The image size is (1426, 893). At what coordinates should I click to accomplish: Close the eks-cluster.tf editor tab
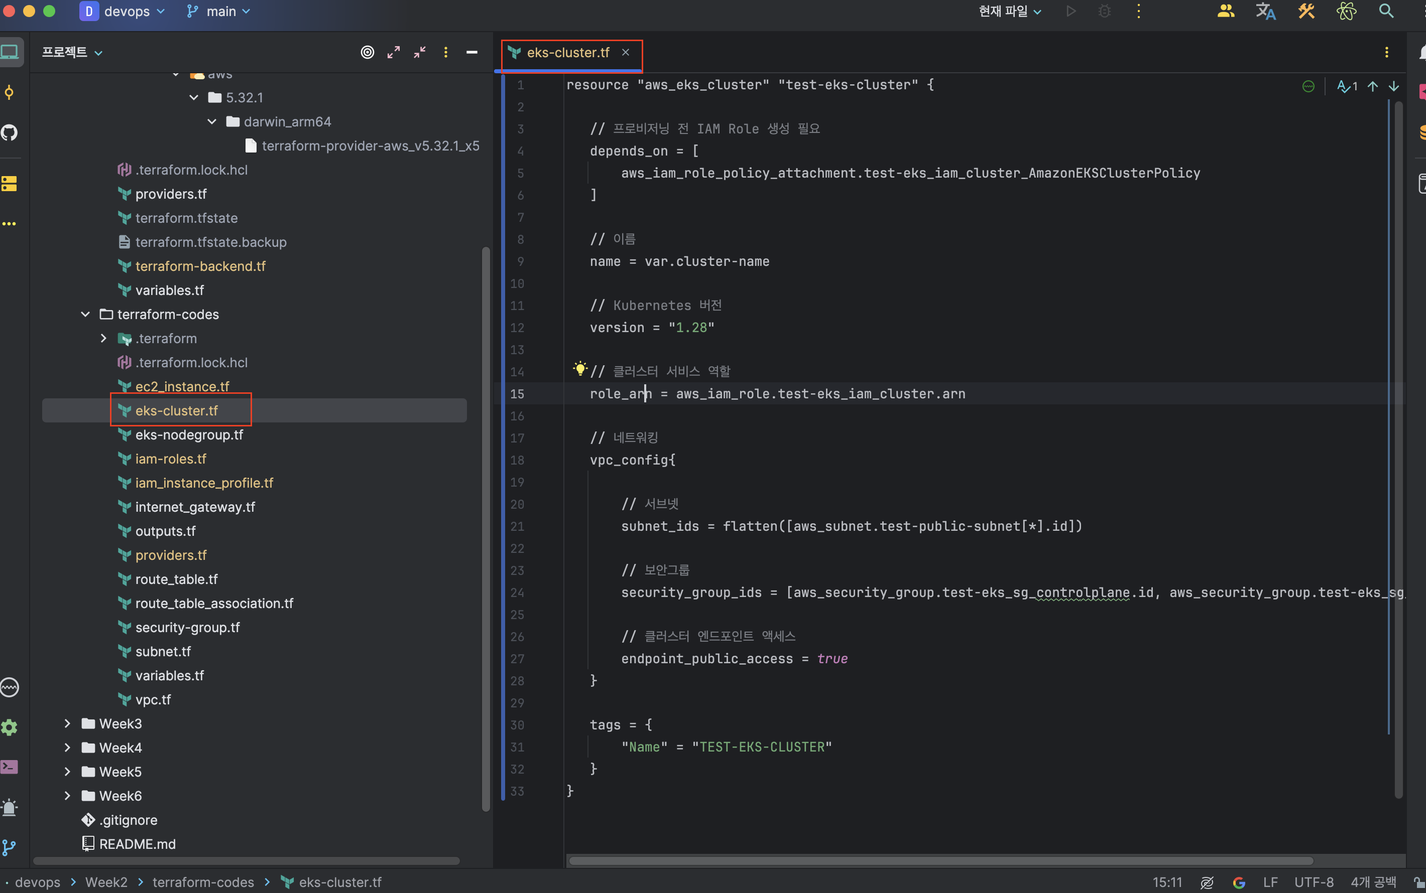(625, 53)
